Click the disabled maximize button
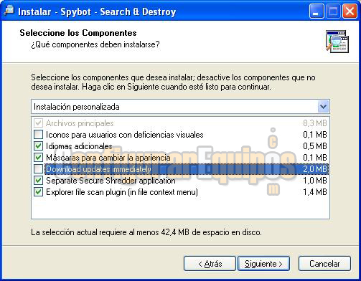Viewport: 361px width, 281px height. 333,11
